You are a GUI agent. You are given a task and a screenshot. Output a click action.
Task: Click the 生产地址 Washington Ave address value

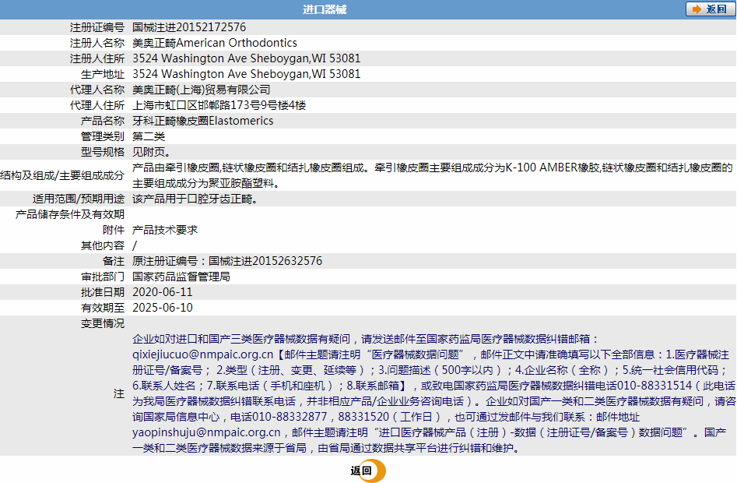click(x=247, y=74)
